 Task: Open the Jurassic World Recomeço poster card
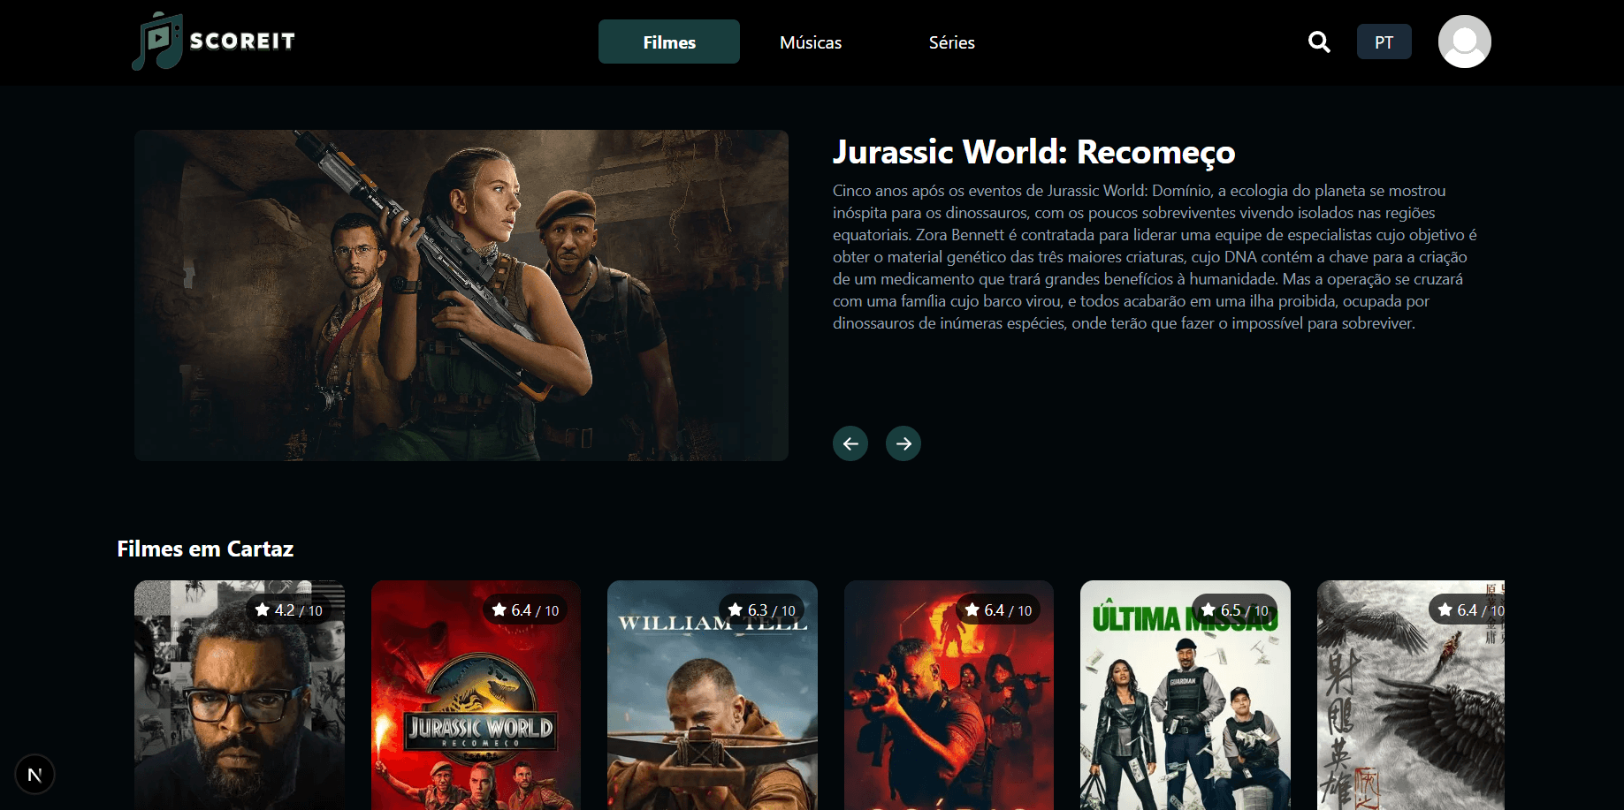476,695
